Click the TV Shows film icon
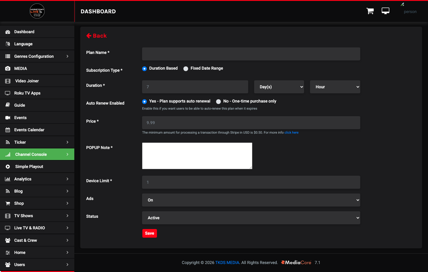This screenshot has width=428, height=272. (8, 216)
